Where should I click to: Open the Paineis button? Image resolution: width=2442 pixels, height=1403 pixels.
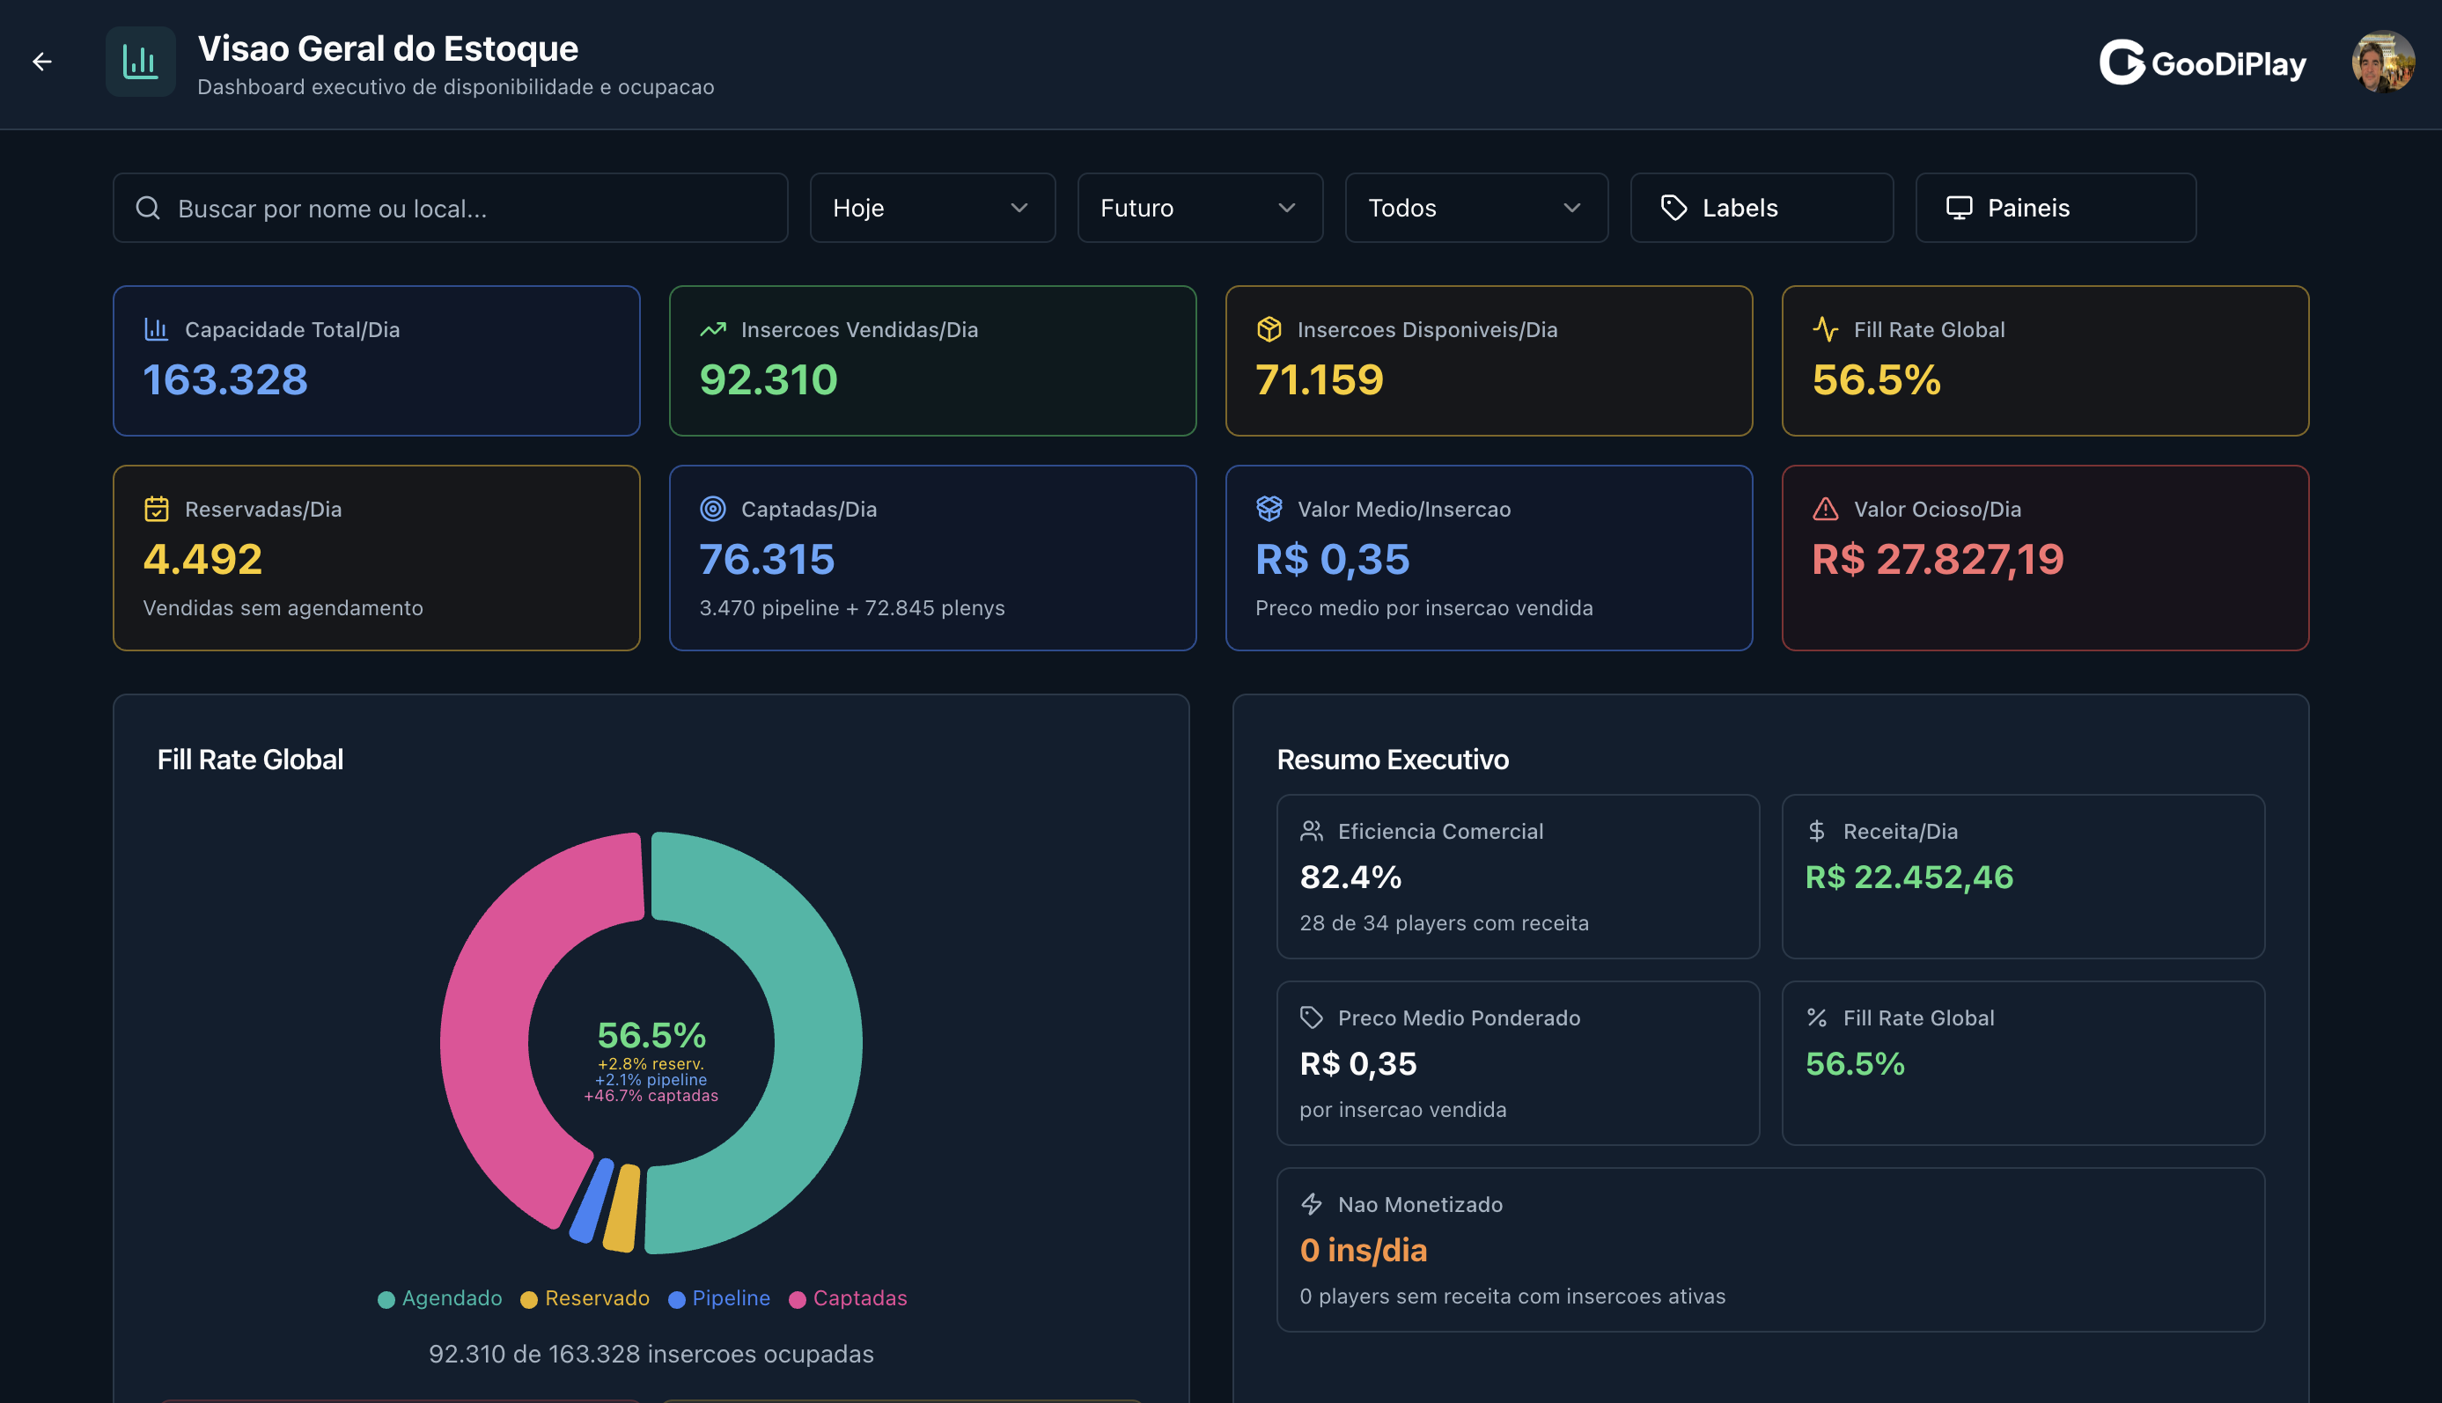tap(2056, 208)
